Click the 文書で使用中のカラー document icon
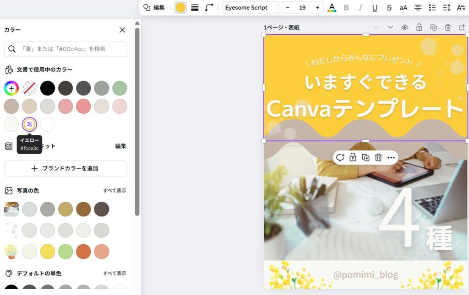 click(x=9, y=70)
